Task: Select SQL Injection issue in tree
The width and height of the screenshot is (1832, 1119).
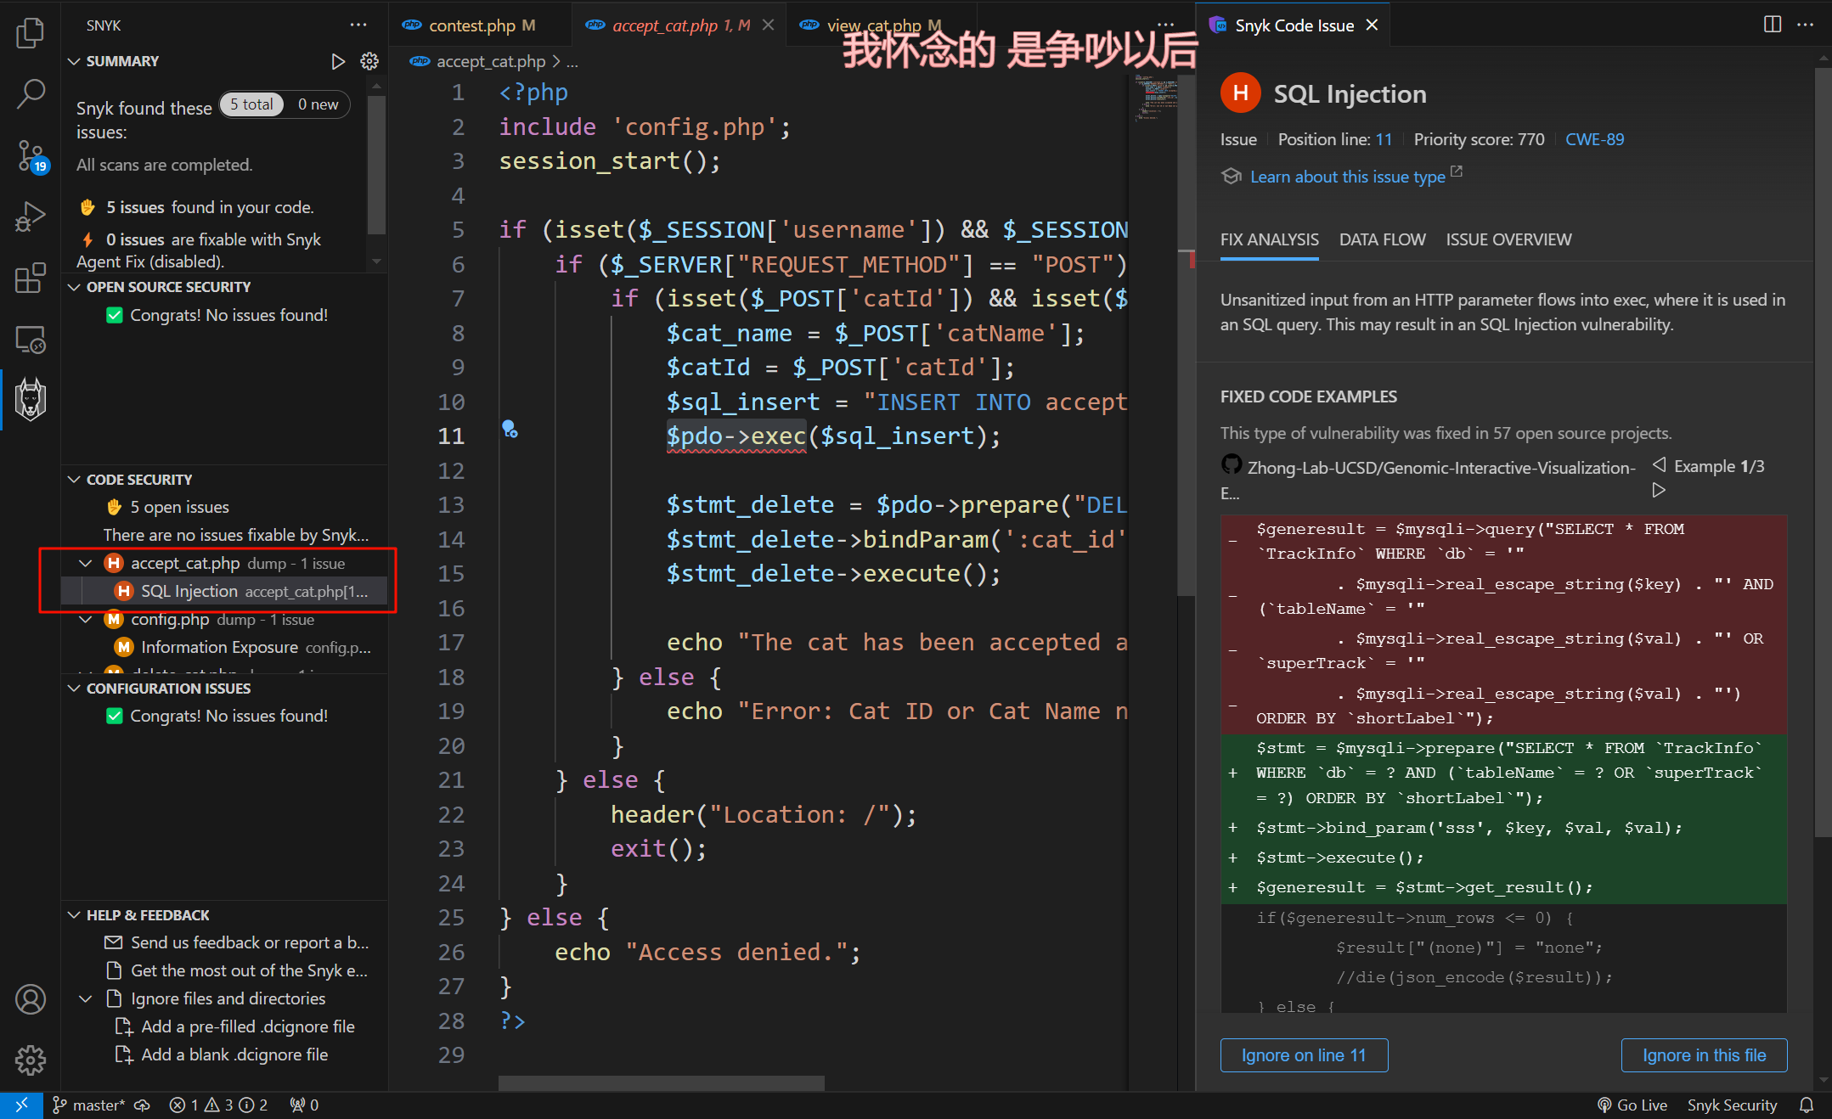Action: click(x=189, y=591)
